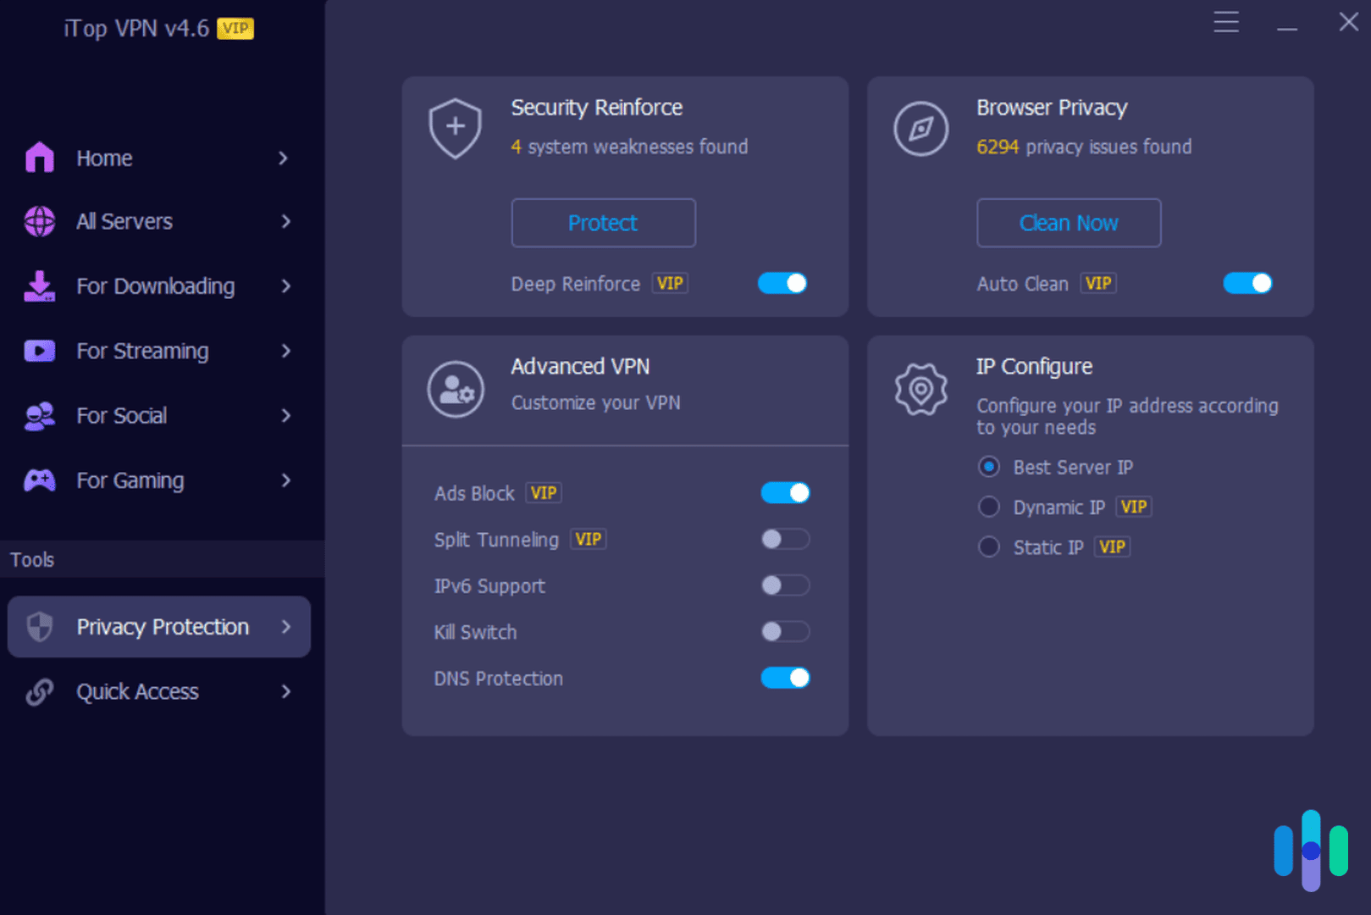Viewport: 1371px width, 915px height.
Task: Disable the DNS Protection toggle
Action: tap(785, 678)
